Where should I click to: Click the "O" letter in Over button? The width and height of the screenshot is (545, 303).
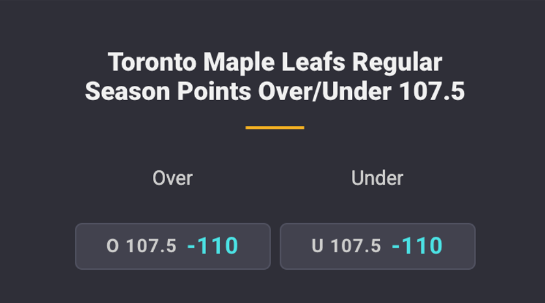coord(113,246)
